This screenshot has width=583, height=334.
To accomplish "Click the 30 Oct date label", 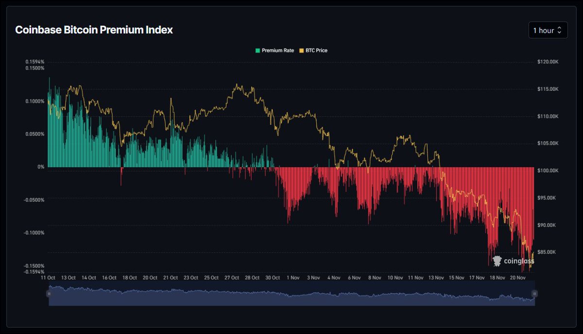I will [273, 278].
